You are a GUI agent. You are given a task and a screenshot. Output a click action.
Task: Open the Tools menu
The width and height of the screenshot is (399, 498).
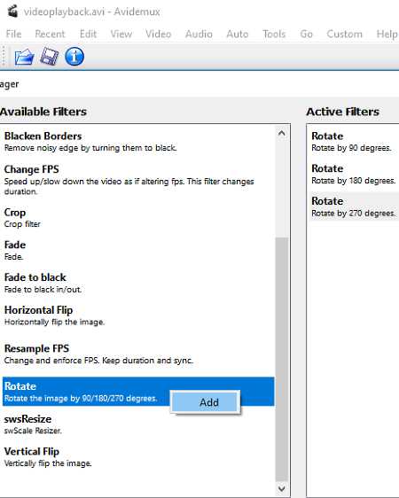click(274, 34)
